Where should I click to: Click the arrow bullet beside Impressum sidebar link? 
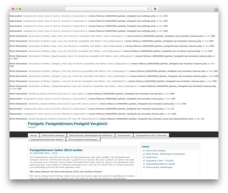(x=144, y=157)
